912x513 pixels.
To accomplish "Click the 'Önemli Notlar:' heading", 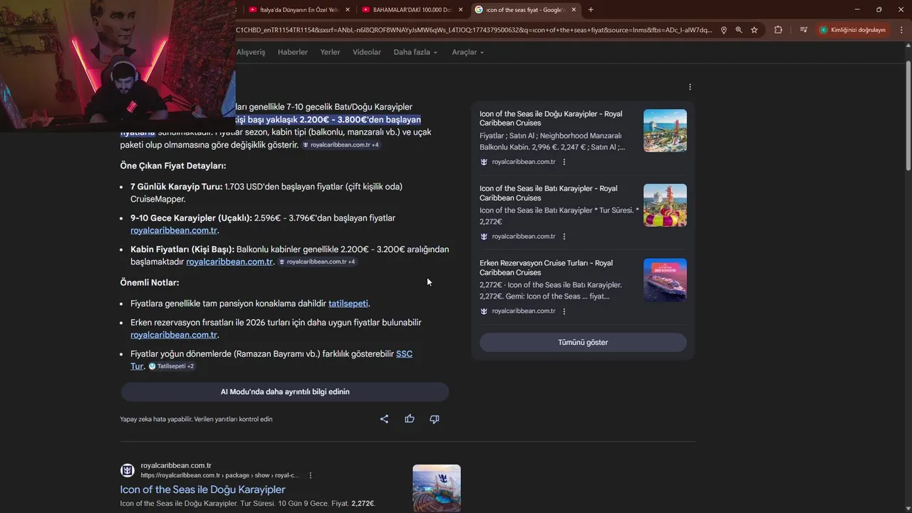I will click(150, 283).
